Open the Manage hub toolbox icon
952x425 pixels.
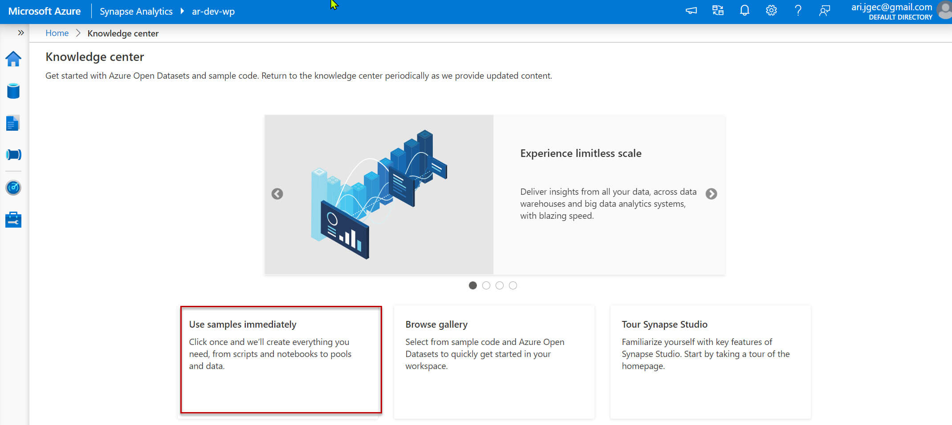coord(13,220)
